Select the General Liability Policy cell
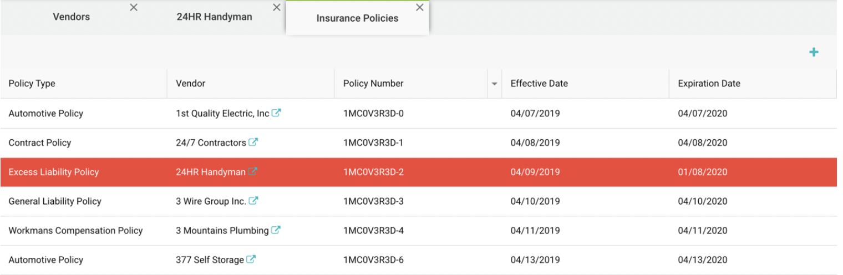 coord(55,201)
